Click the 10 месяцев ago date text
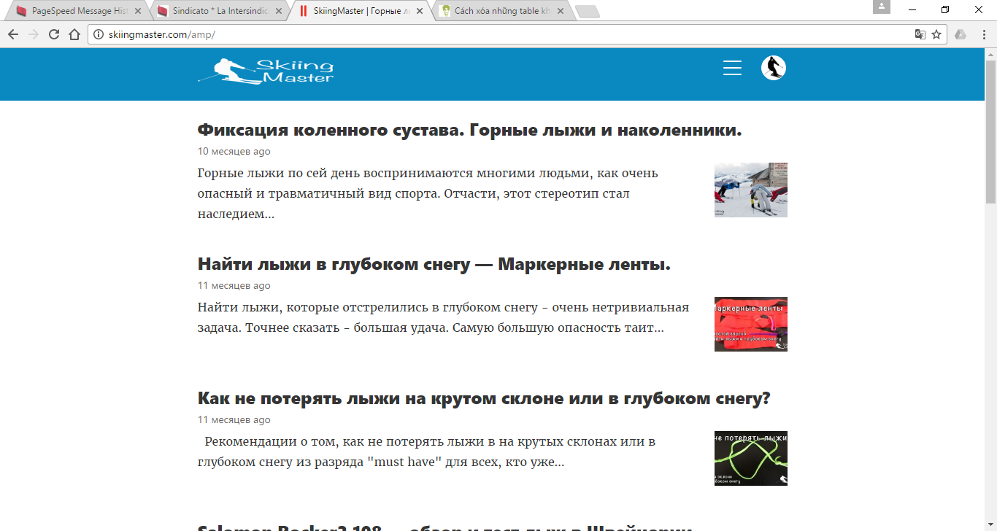 tap(234, 152)
